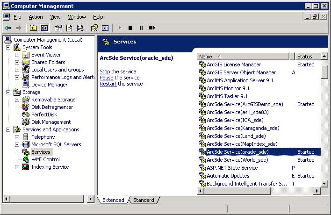The height and width of the screenshot is (215, 331).
Task: Select Background Intelligent Transfer service row
Action: pyautogui.click(x=259, y=184)
